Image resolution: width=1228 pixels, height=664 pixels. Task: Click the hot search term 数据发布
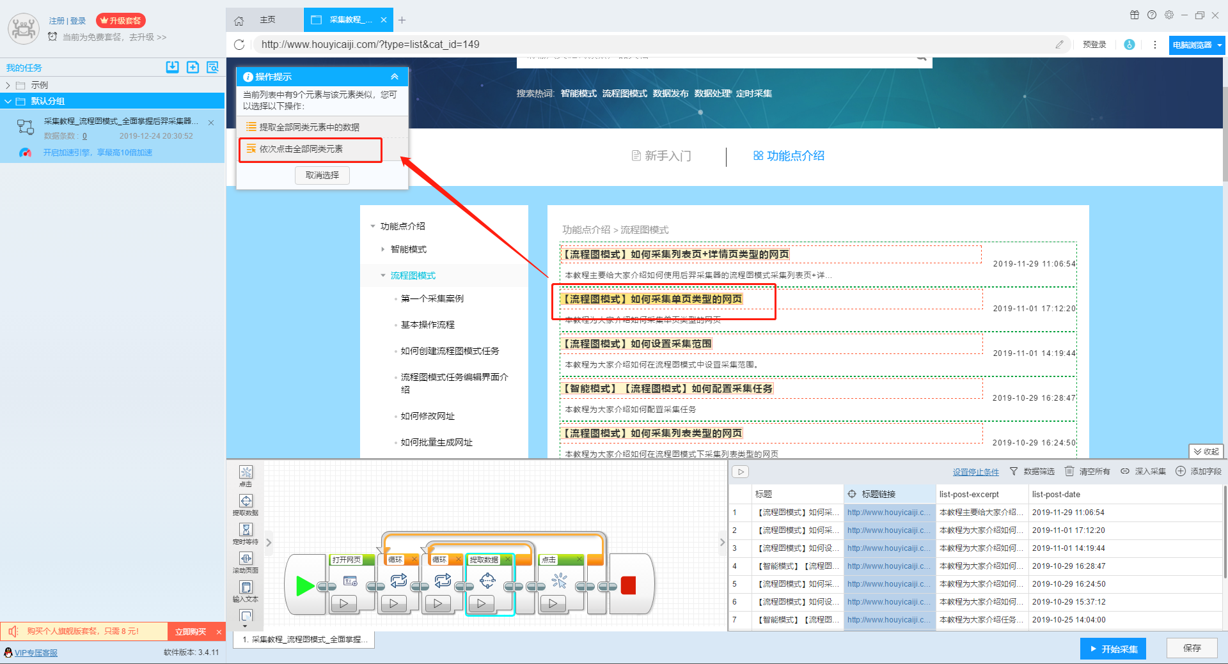[x=670, y=93]
